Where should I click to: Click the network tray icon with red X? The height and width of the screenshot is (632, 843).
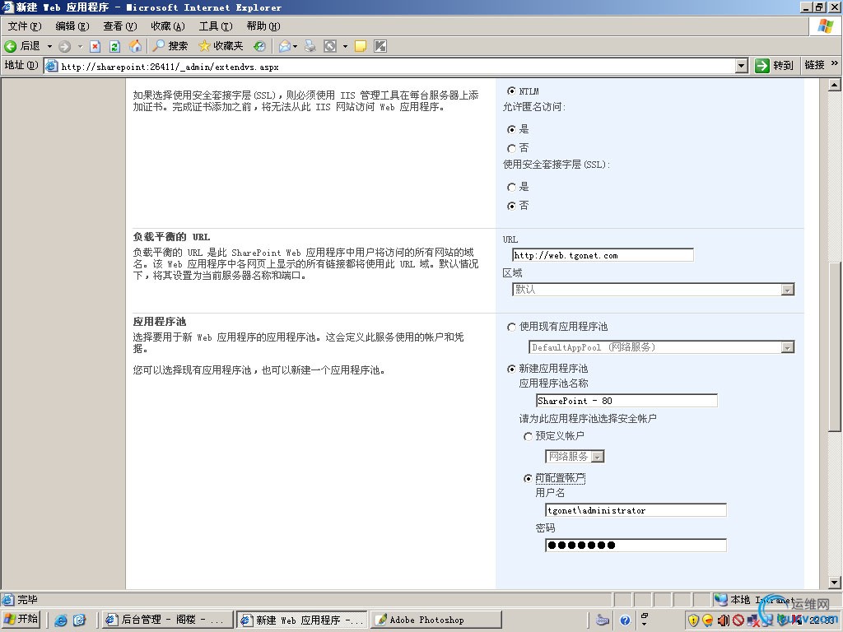click(753, 620)
